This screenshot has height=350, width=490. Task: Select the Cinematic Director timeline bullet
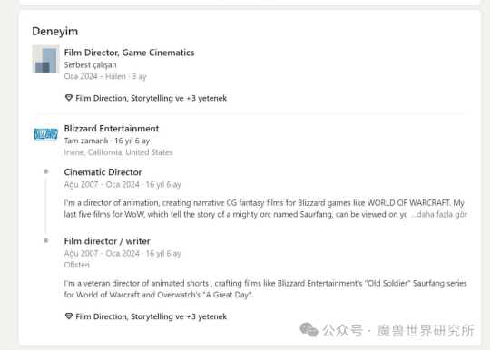tap(46, 171)
